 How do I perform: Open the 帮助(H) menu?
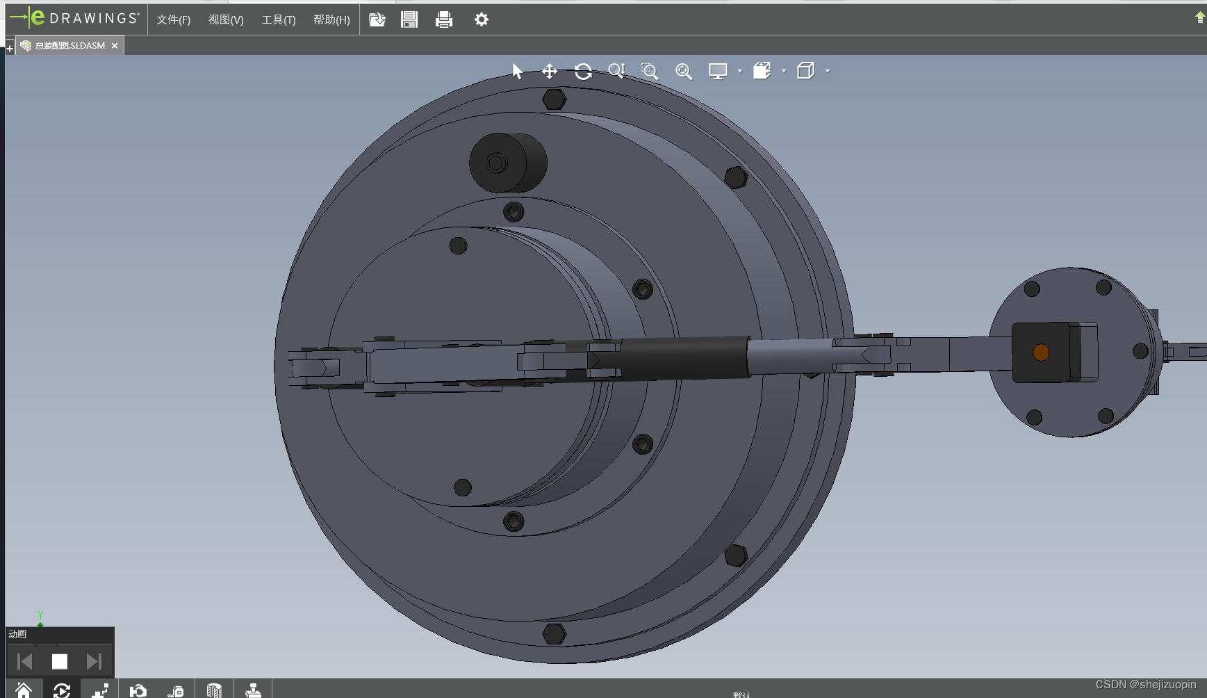click(x=331, y=19)
